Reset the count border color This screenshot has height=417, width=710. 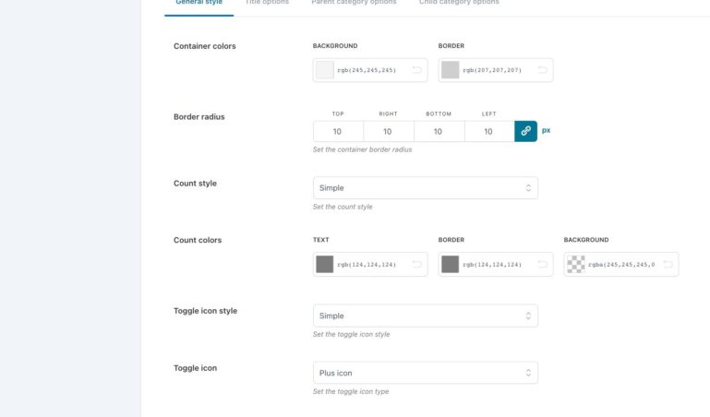pos(543,265)
